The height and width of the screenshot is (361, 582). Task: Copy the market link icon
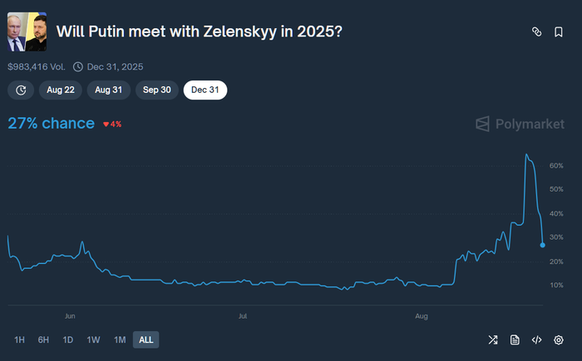coord(537,32)
